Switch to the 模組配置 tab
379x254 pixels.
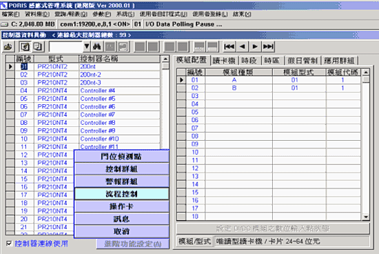[192, 60]
